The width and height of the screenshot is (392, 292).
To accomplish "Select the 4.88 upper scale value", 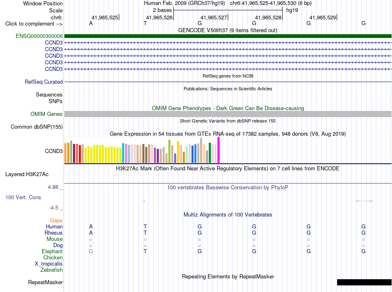I will point(53,187).
